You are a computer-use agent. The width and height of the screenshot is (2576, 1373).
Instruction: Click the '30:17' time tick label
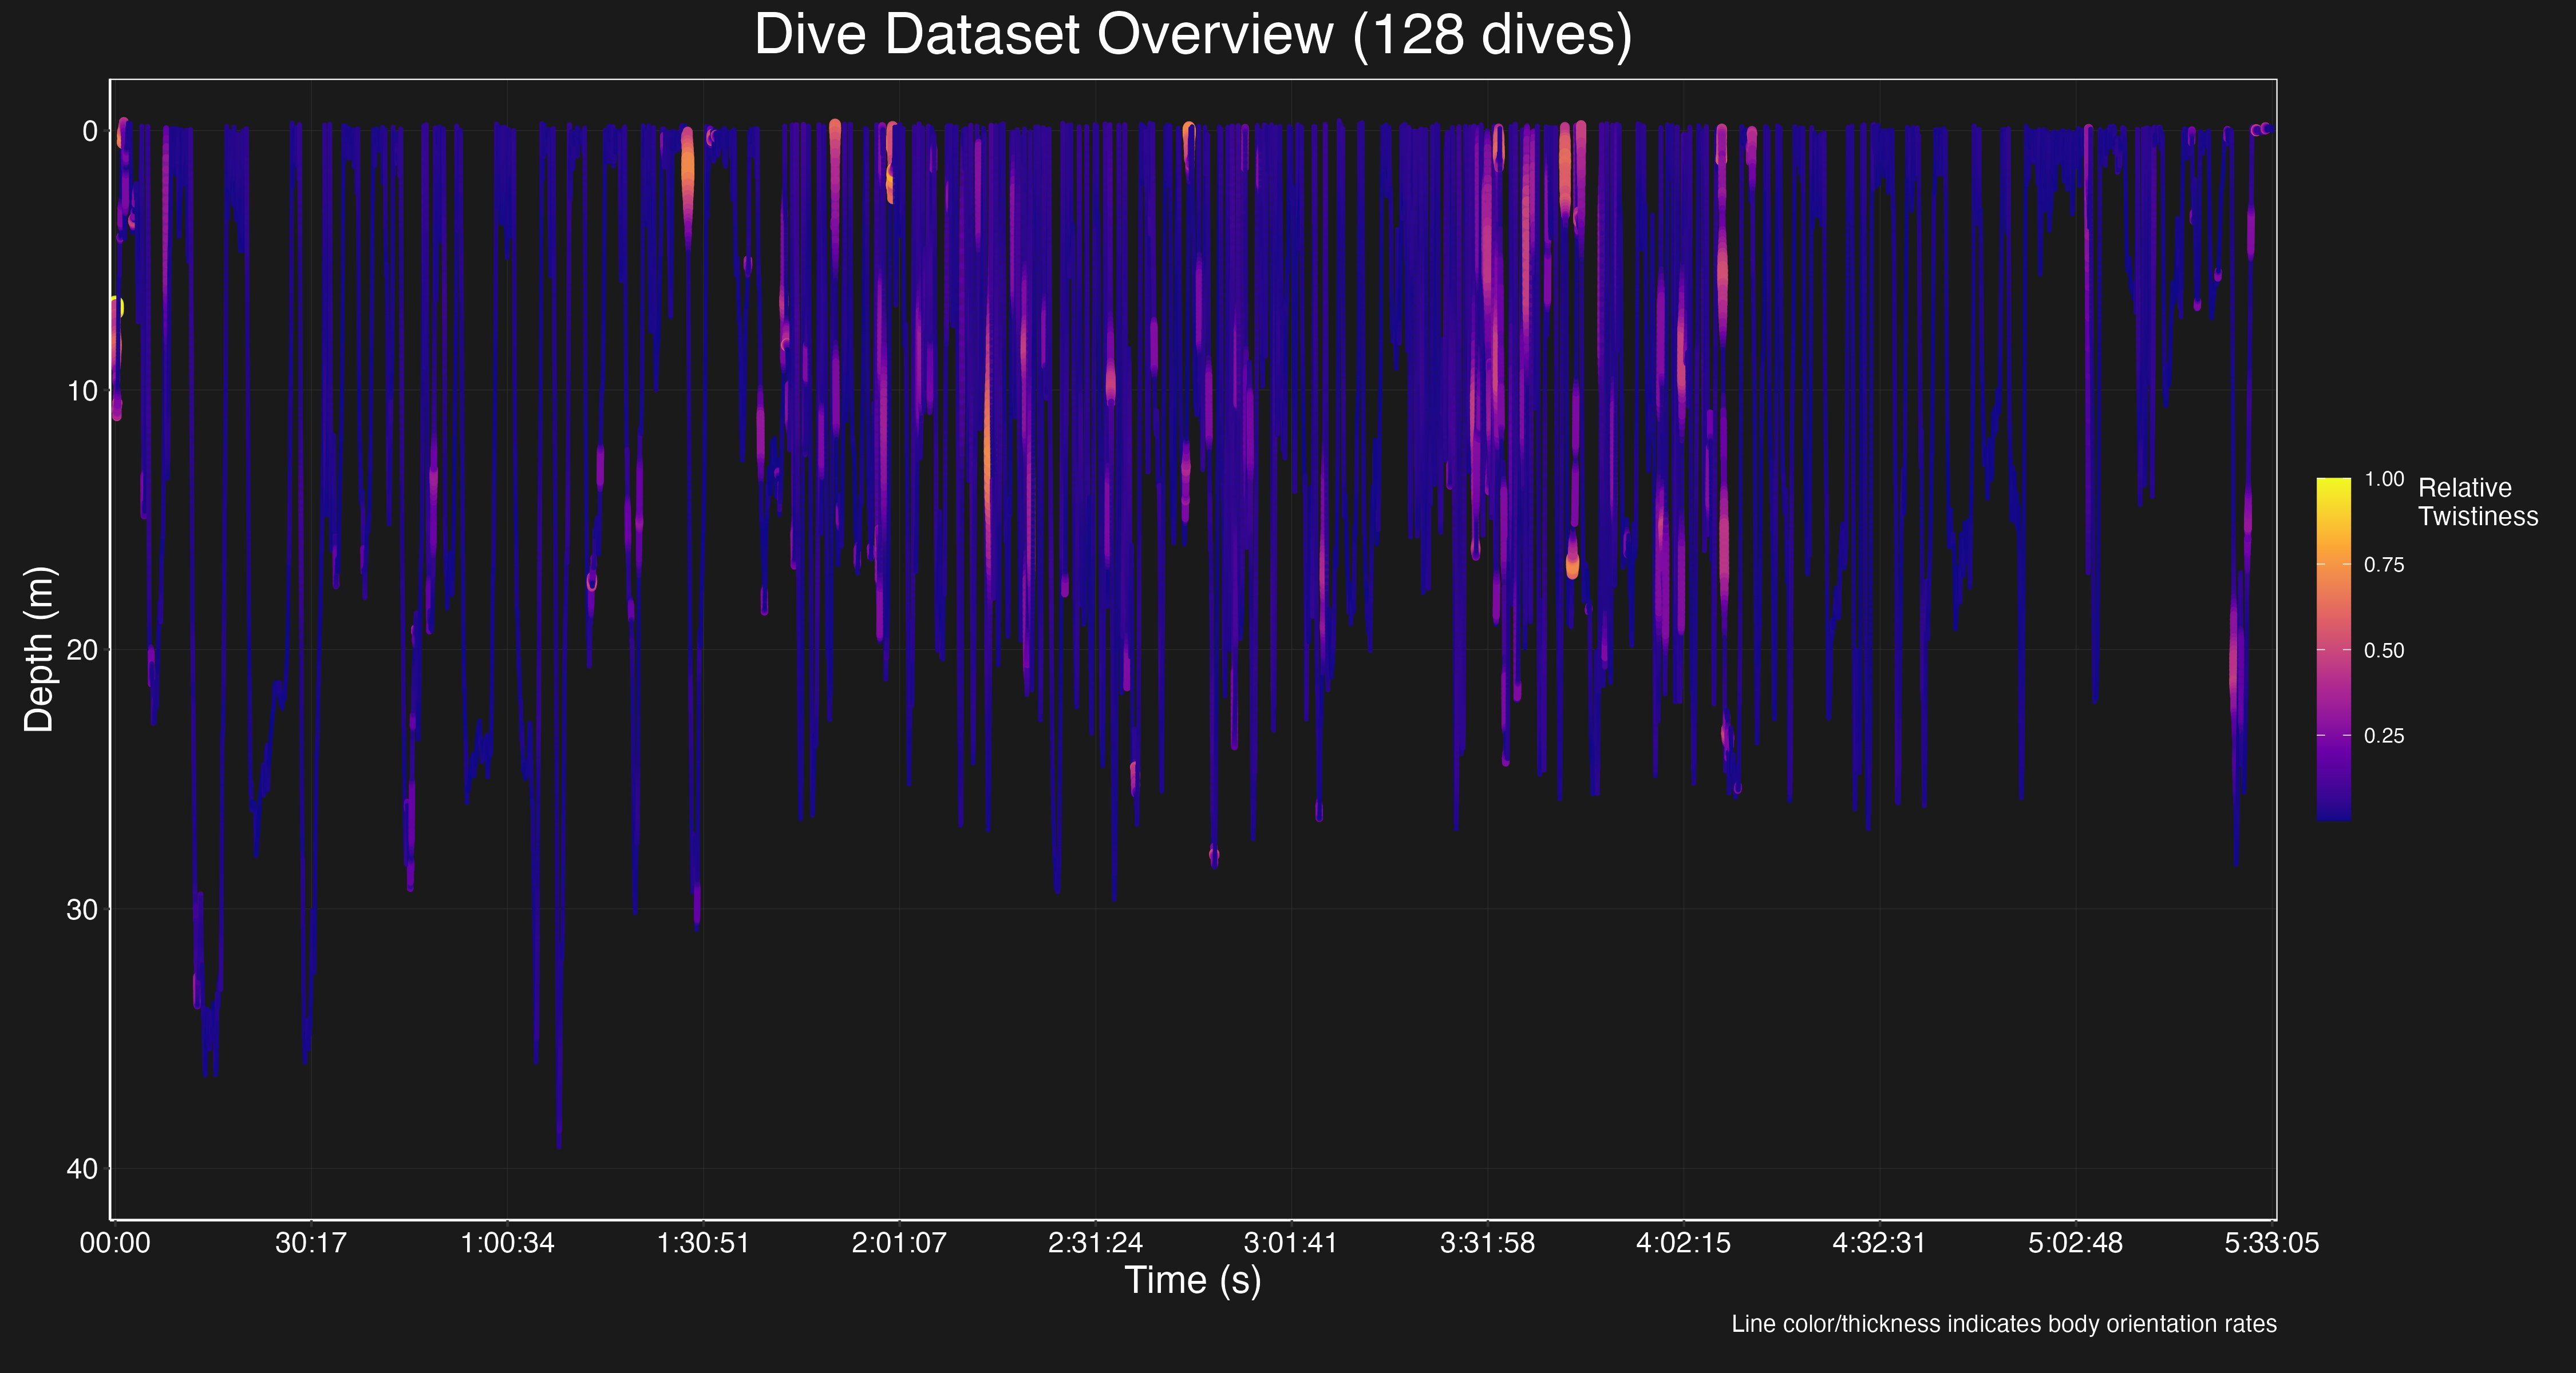[x=311, y=1243]
